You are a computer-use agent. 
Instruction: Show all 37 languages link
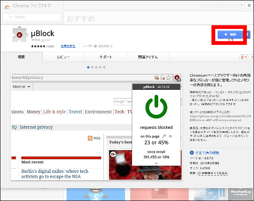(212, 173)
